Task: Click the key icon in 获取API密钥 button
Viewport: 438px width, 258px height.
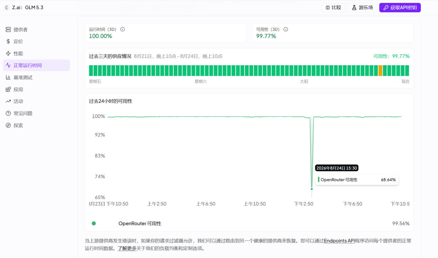Action: point(386,8)
